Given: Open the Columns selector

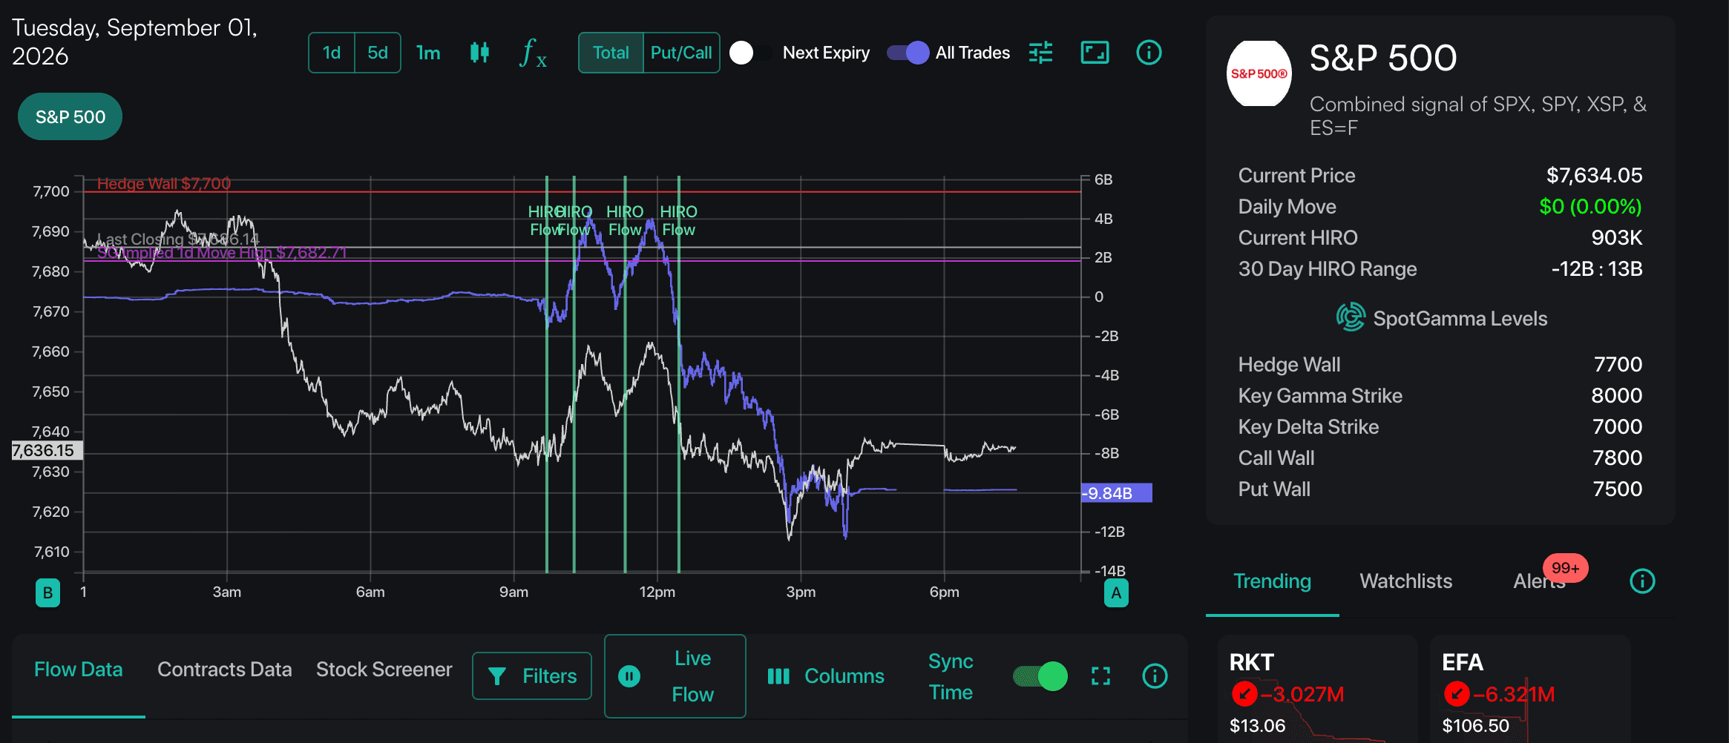Looking at the screenshot, I should pyautogui.click(x=826, y=676).
